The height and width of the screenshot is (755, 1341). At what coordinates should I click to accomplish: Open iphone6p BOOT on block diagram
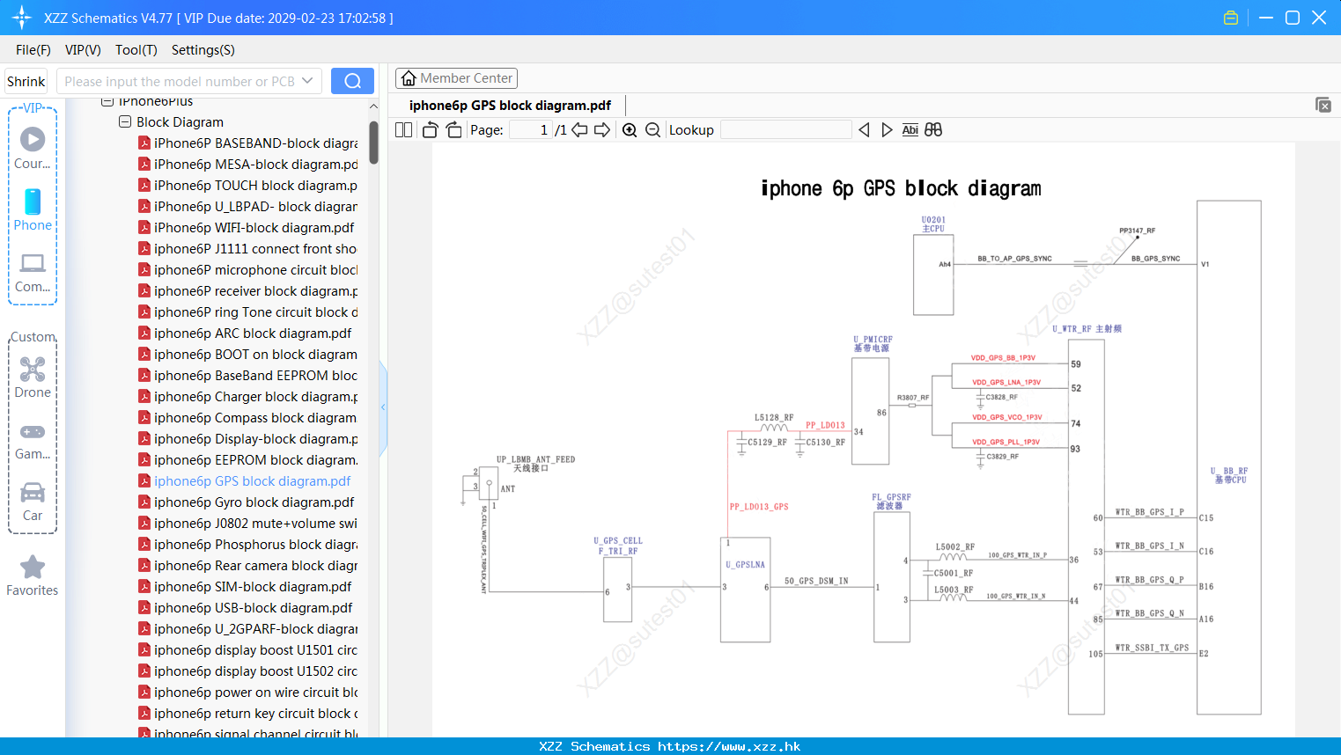tap(247, 355)
